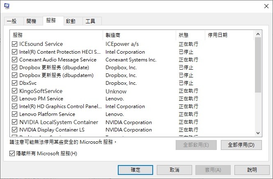Uncheck the ICEsound Service checkbox

tap(15, 44)
